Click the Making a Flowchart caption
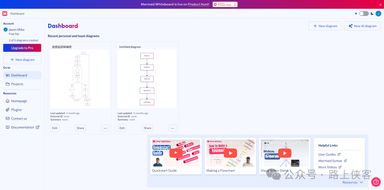This screenshot has height=190, width=384. [x=221, y=171]
